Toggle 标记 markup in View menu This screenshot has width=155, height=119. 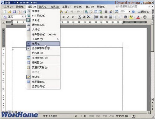(43, 77)
